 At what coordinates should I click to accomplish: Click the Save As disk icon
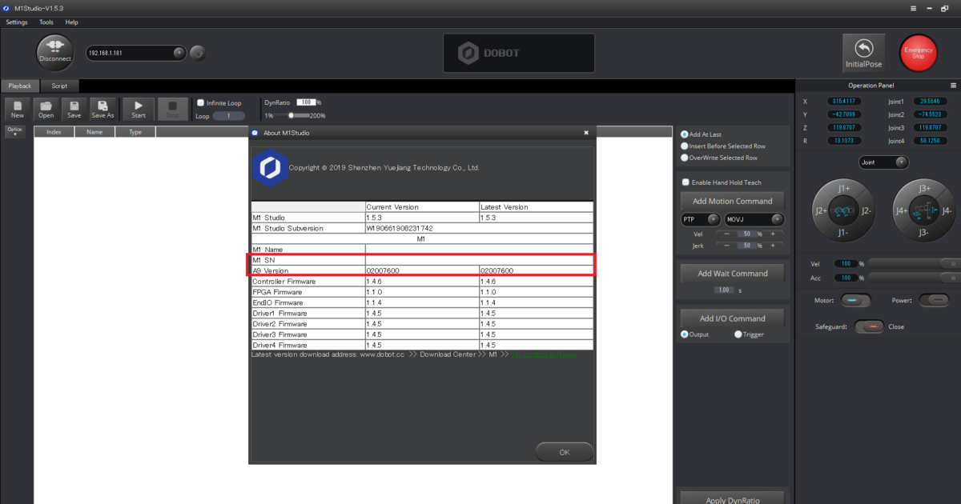point(103,106)
